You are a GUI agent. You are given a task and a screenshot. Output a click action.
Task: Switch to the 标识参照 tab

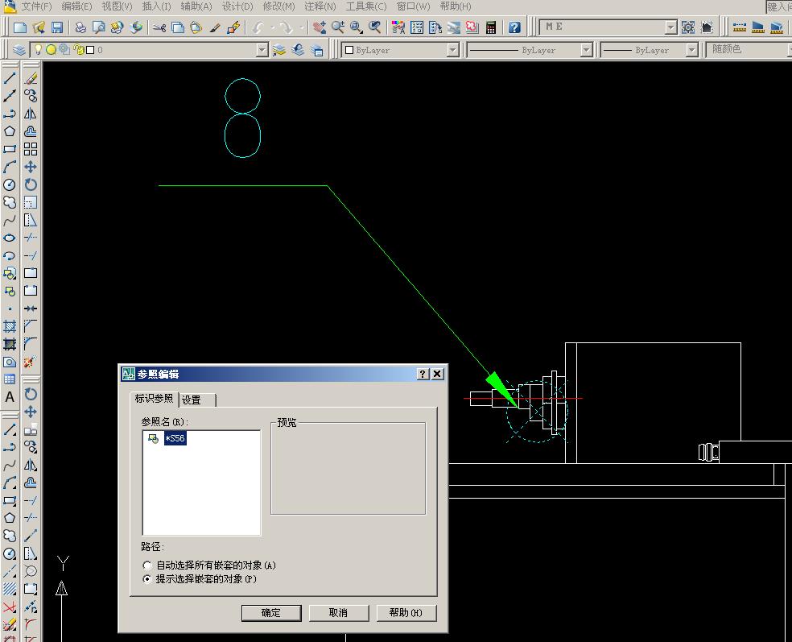pyautogui.click(x=154, y=399)
